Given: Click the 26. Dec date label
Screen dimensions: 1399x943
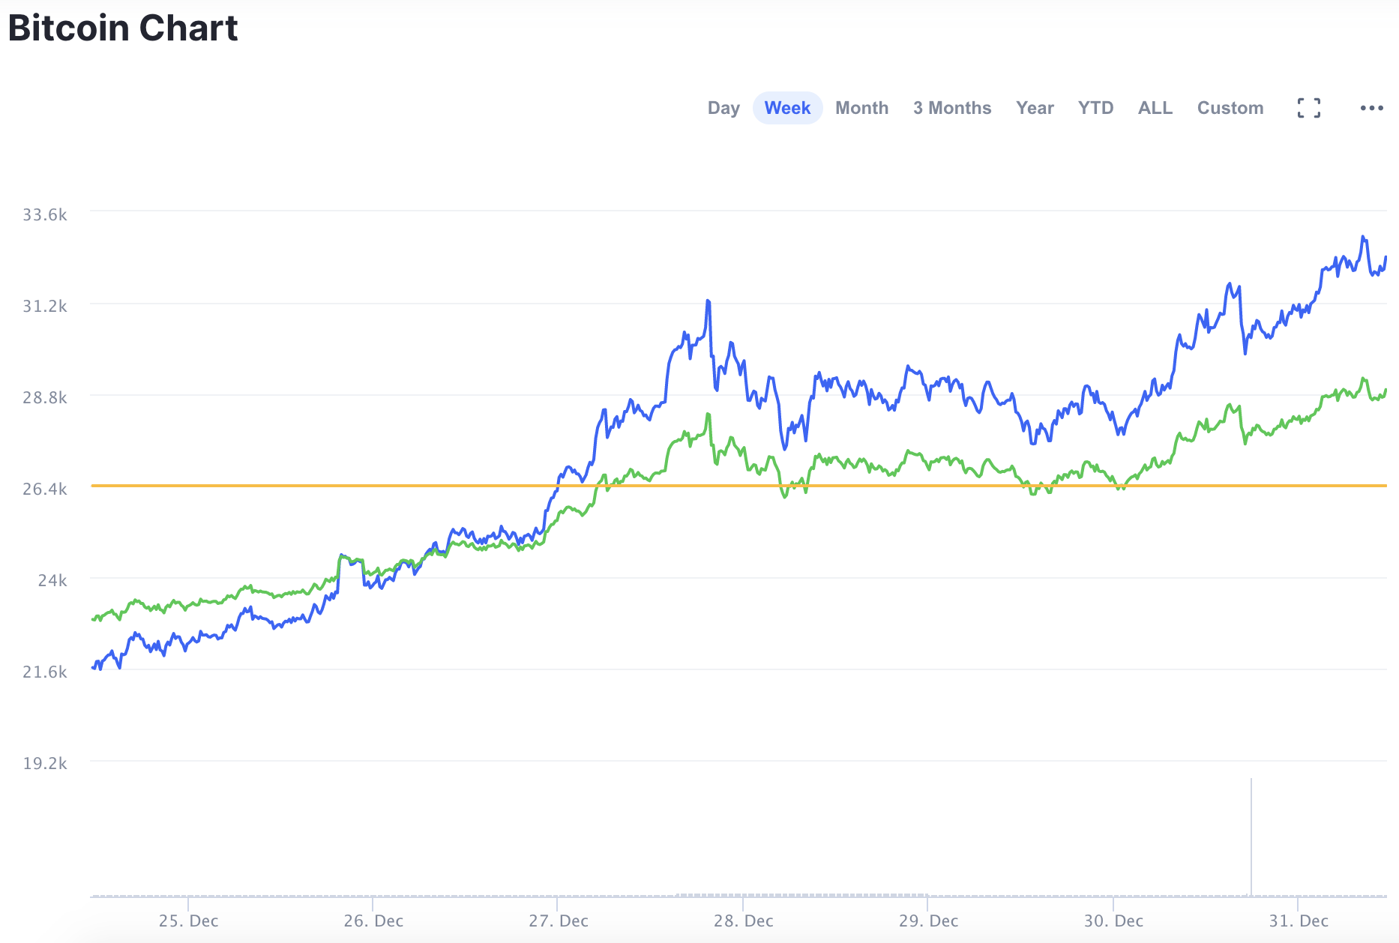Looking at the screenshot, I should point(373,921).
